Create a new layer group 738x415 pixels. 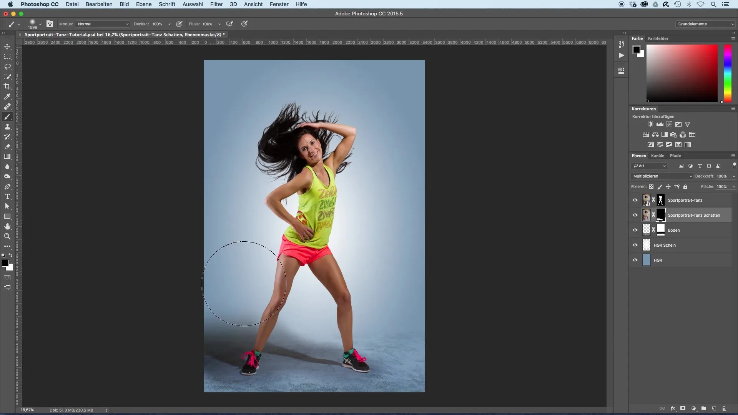coord(704,408)
